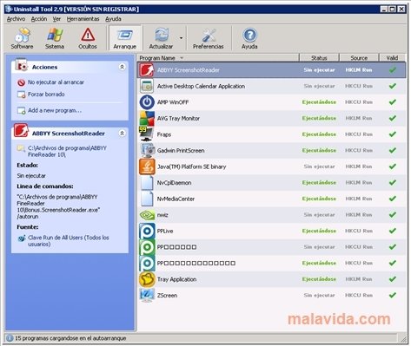Screen dimensions: 411x346
Task: Click the NvMediaCenter file icon
Action: click(147, 199)
